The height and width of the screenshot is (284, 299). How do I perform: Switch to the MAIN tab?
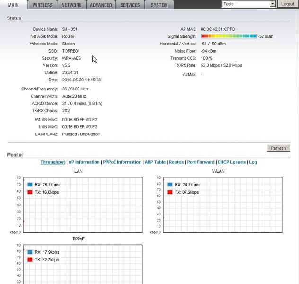[x=13, y=5]
